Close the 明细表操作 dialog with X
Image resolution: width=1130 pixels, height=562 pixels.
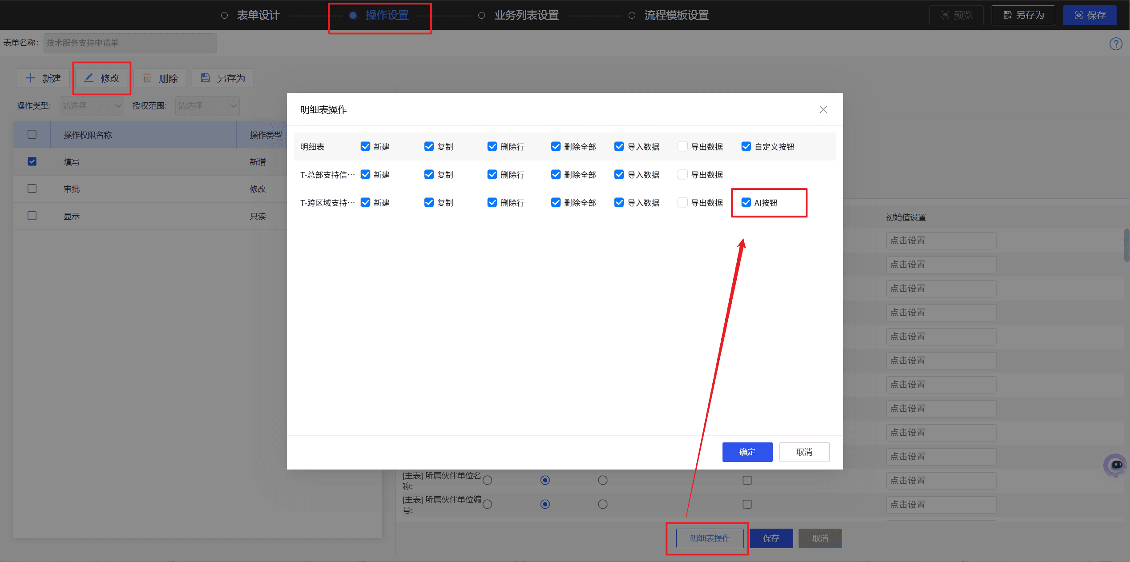tap(823, 109)
